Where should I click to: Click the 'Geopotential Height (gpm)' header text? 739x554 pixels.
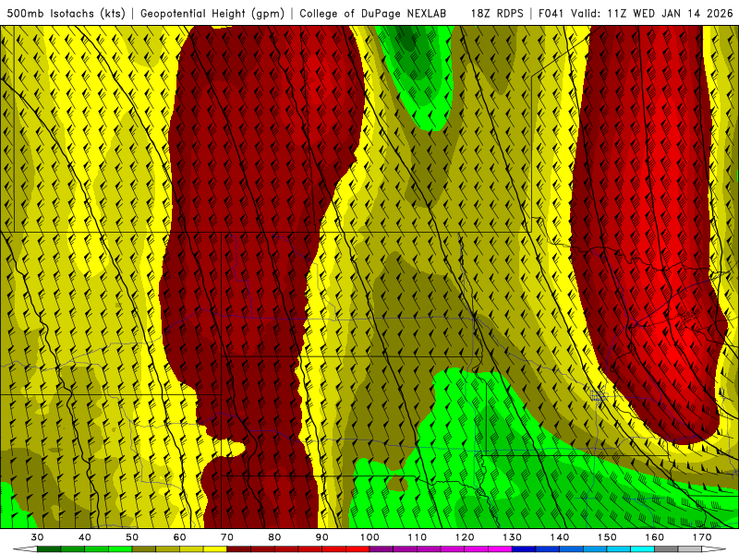(x=212, y=13)
